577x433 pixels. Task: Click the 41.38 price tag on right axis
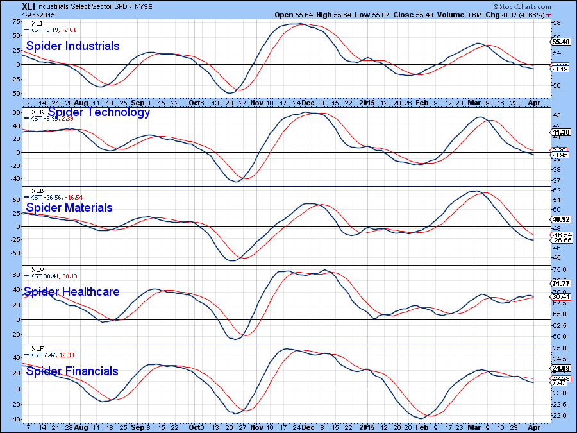tap(561, 132)
